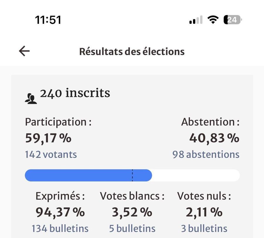The width and height of the screenshot is (264, 238).
Task: Tap the battery level indicator
Action: coord(233,20)
